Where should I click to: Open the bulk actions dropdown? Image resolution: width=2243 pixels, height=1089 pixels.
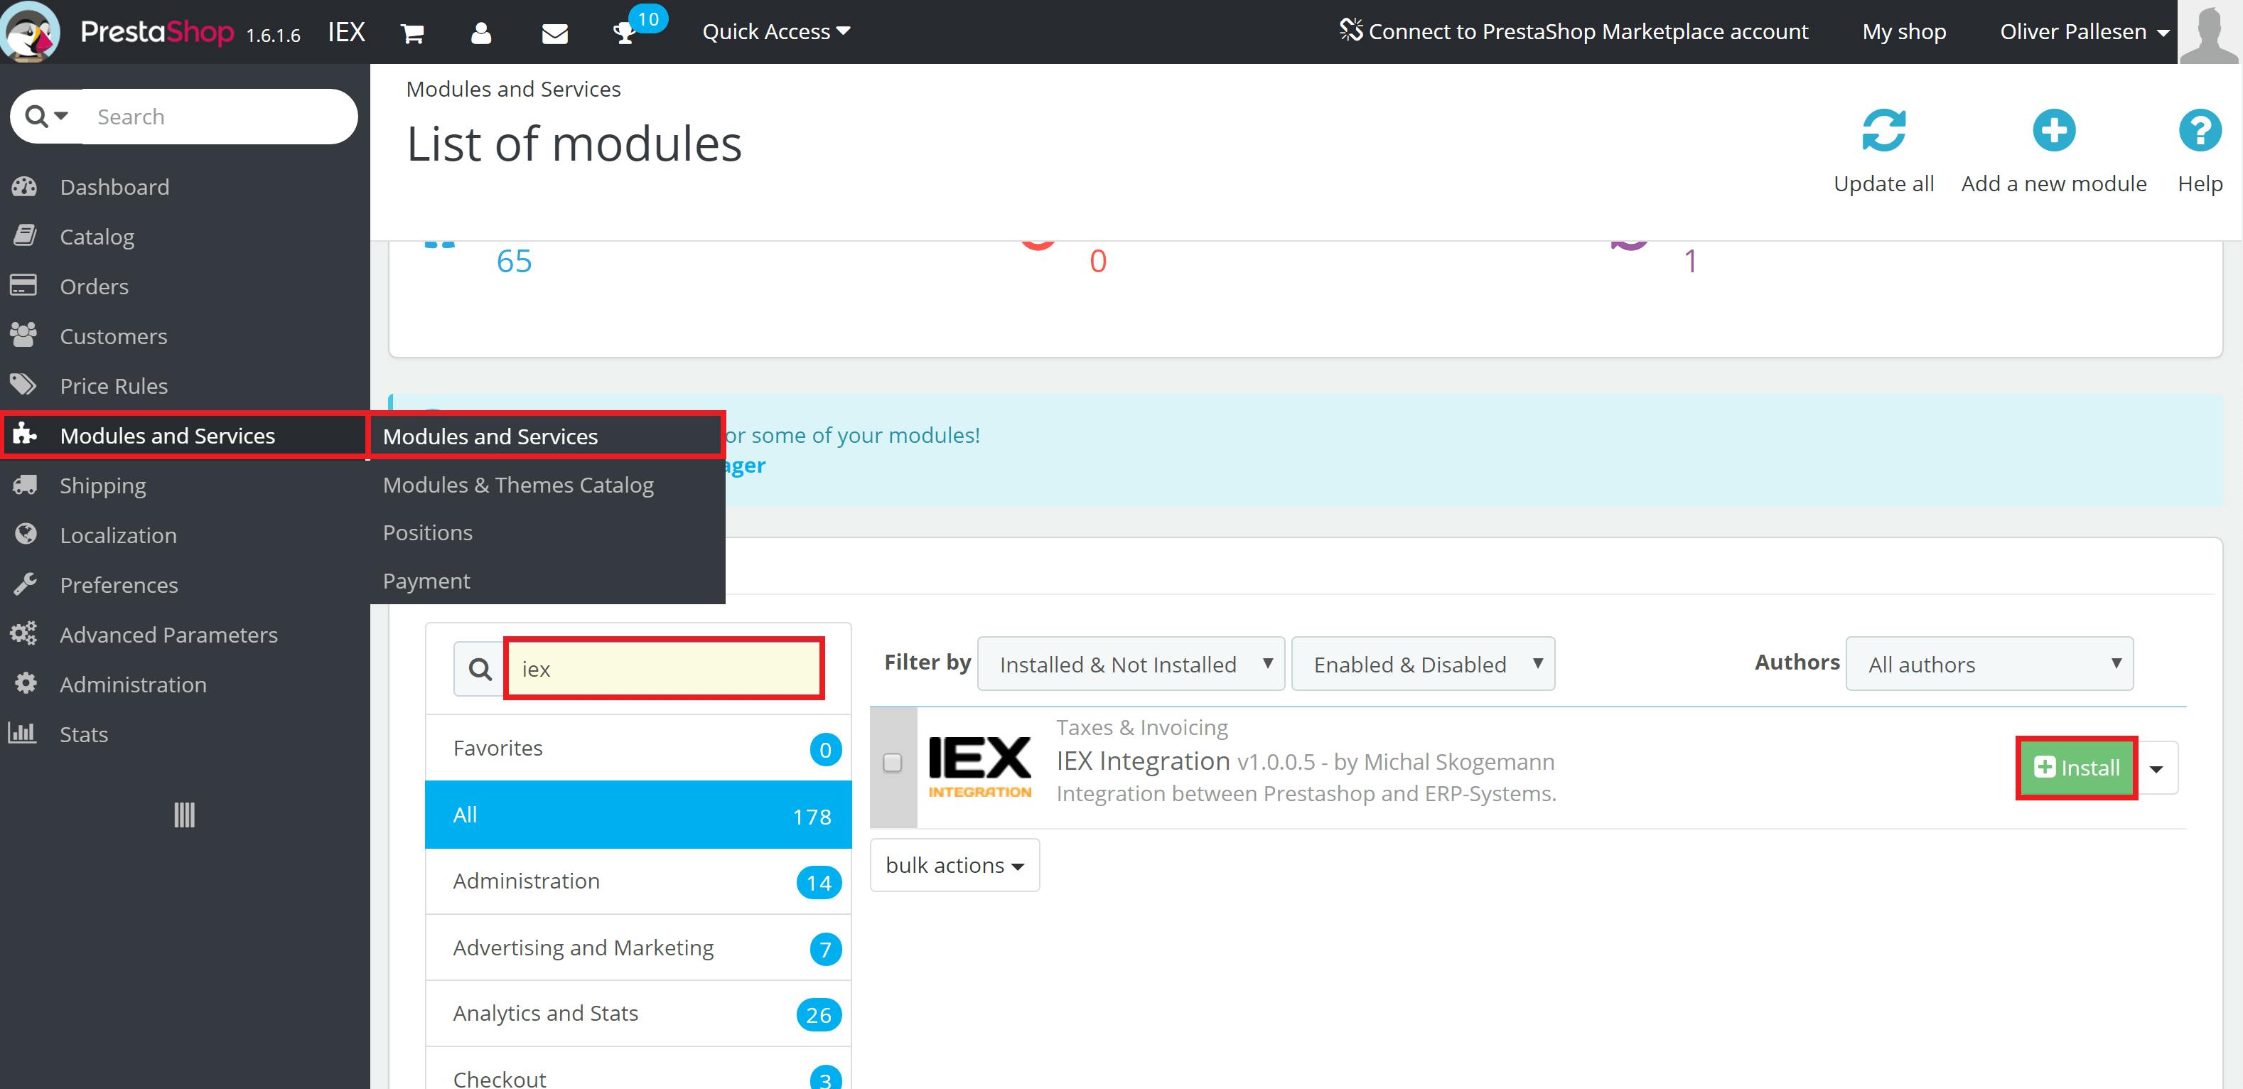(x=954, y=865)
